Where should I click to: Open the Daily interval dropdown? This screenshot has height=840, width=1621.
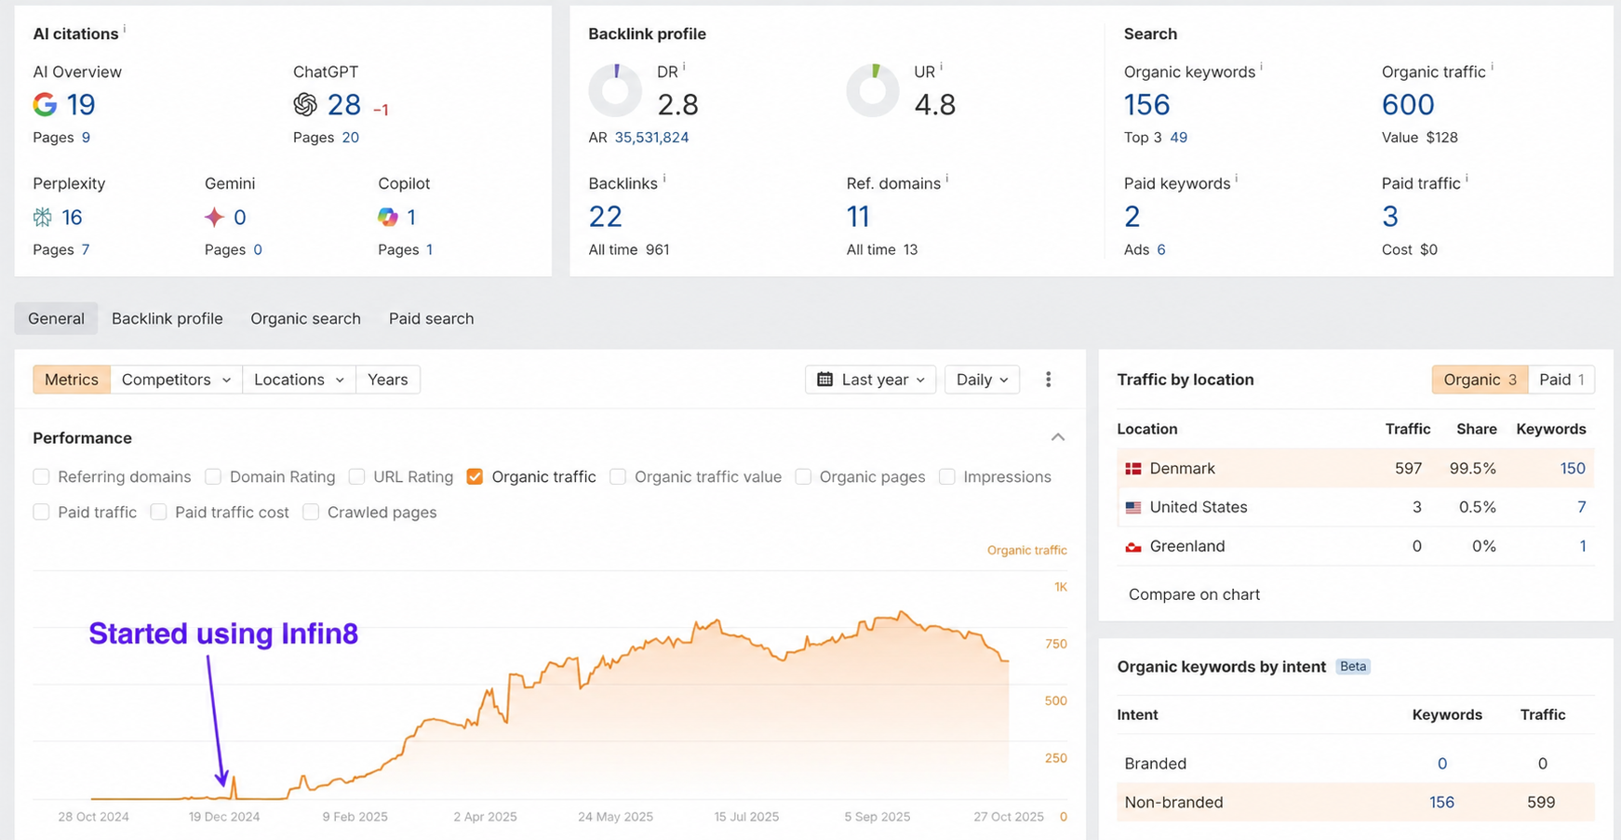click(982, 380)
